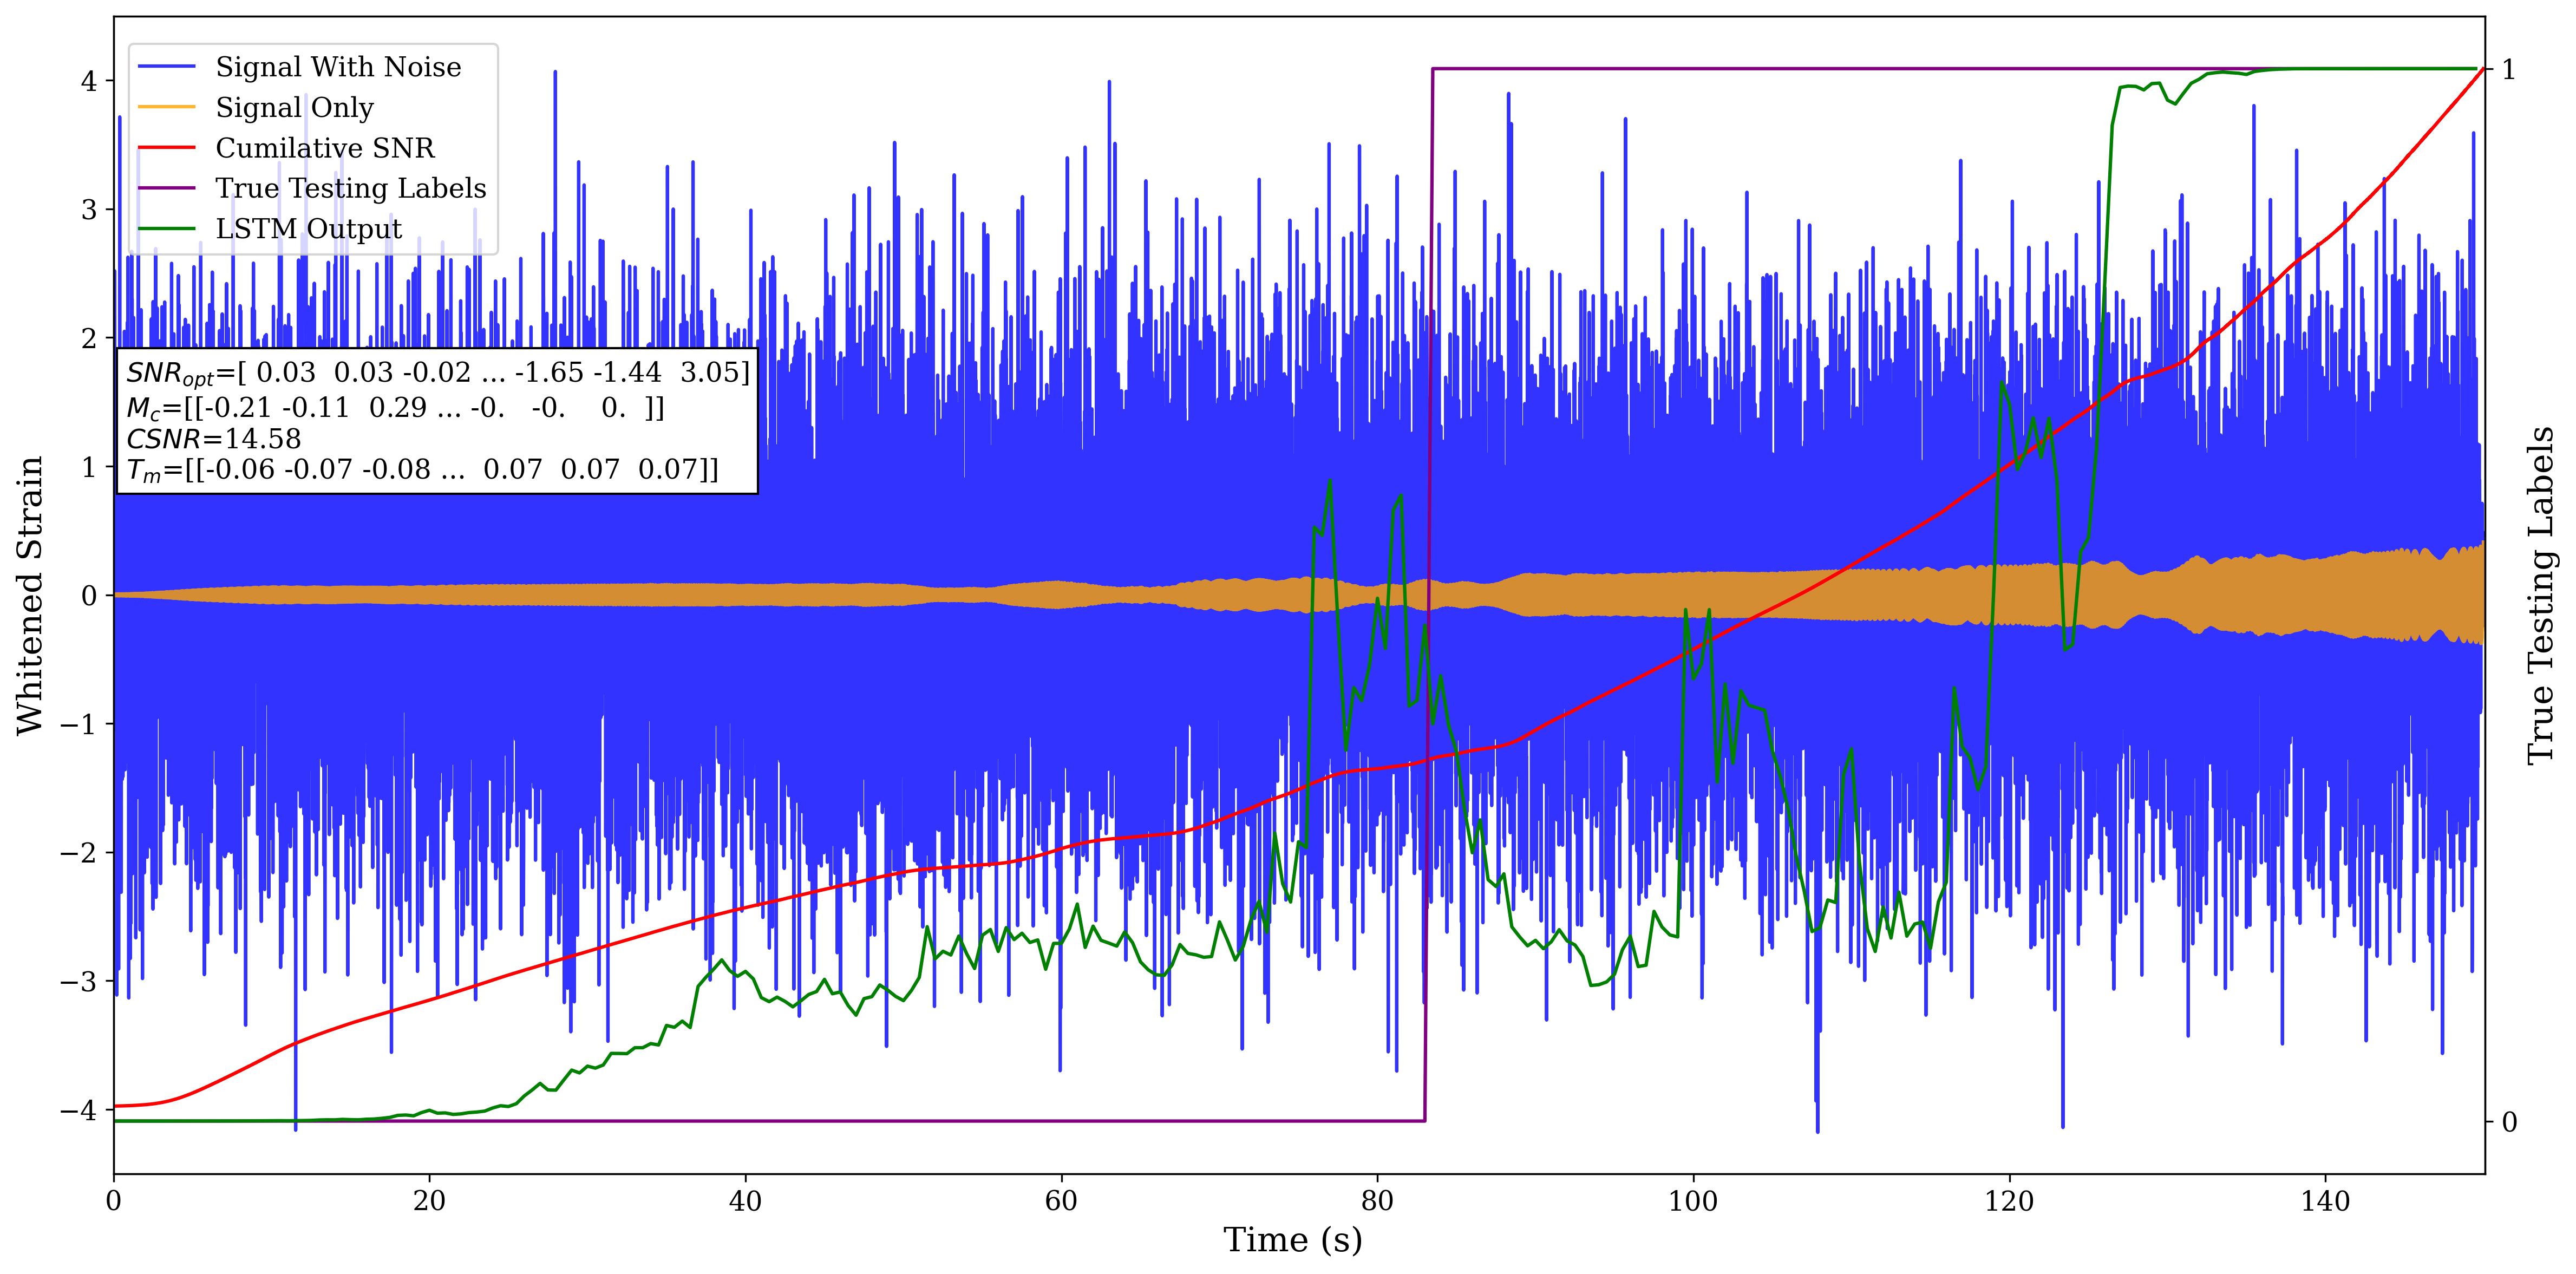Click the y-axis tick label −4
This screenshot has height=1274, width=2576.
tap(78, 1110)
